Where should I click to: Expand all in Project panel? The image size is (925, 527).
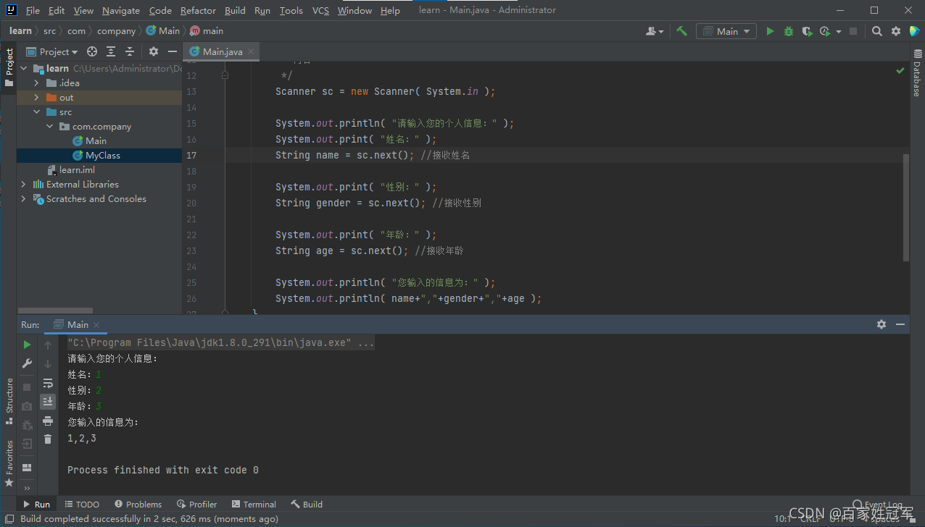pyautogui.click(x=111, y=51)
